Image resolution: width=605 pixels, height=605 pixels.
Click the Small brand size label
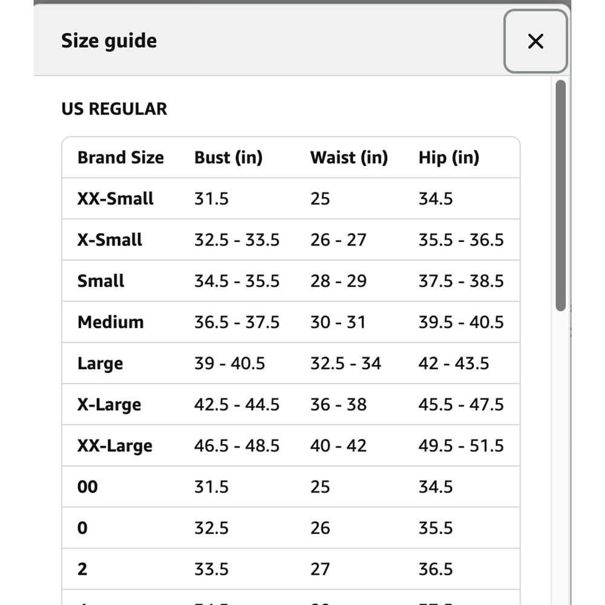(x=100, y=281)
